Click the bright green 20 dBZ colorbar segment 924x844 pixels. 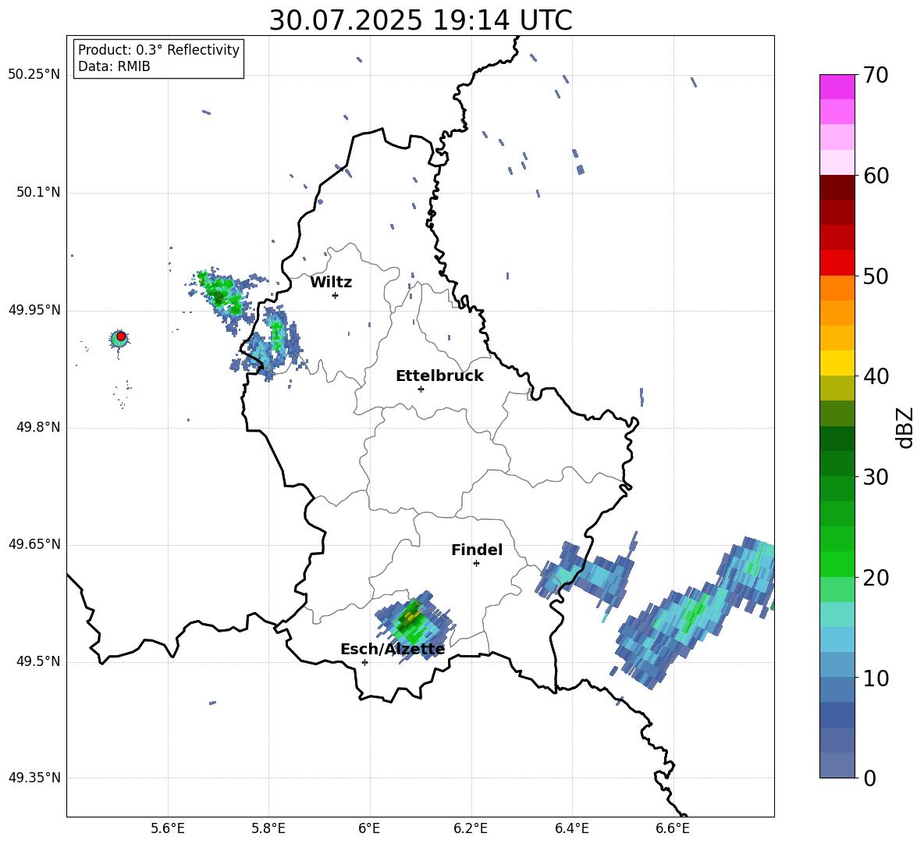[x=837, y=564]
